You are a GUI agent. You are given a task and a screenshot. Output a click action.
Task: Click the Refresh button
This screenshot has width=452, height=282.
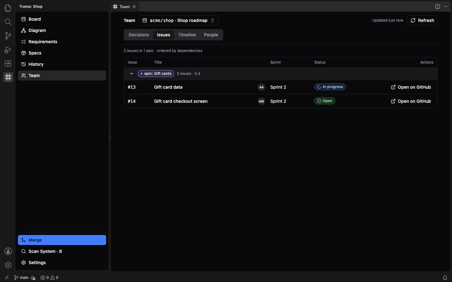coord(422,20)
